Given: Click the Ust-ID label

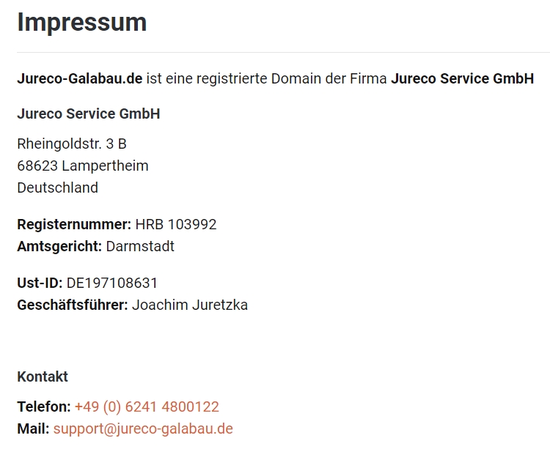Looking at the screenshot, I should click(x=40, y=283).
